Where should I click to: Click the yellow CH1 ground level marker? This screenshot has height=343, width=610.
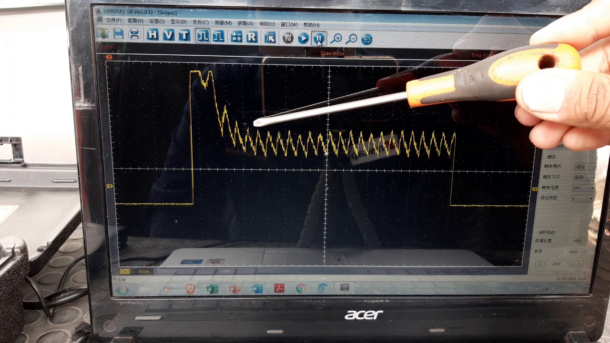tap(110, 186)
